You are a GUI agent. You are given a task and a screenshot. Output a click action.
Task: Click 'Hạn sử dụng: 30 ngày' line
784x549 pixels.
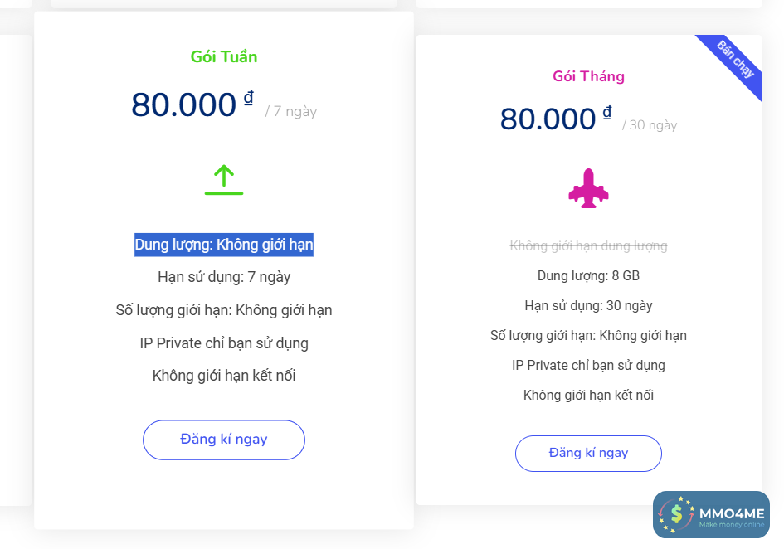[x=588, y=305]
